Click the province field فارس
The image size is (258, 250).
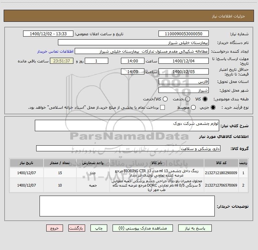(184, 82)
